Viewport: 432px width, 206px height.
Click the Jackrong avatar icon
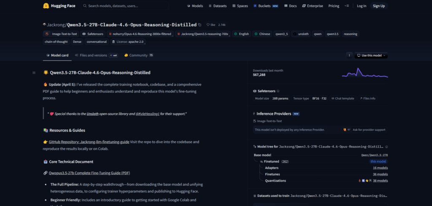(44, 25)
